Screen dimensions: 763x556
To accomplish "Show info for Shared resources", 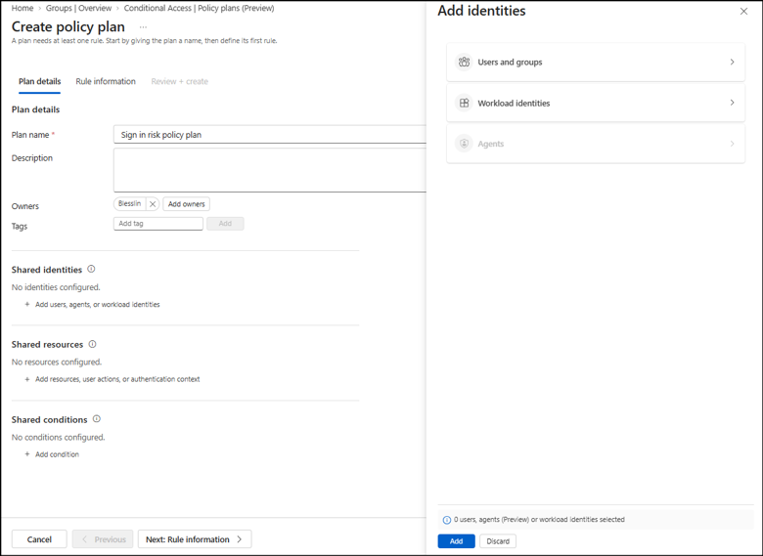I will (x=92, y=344).
